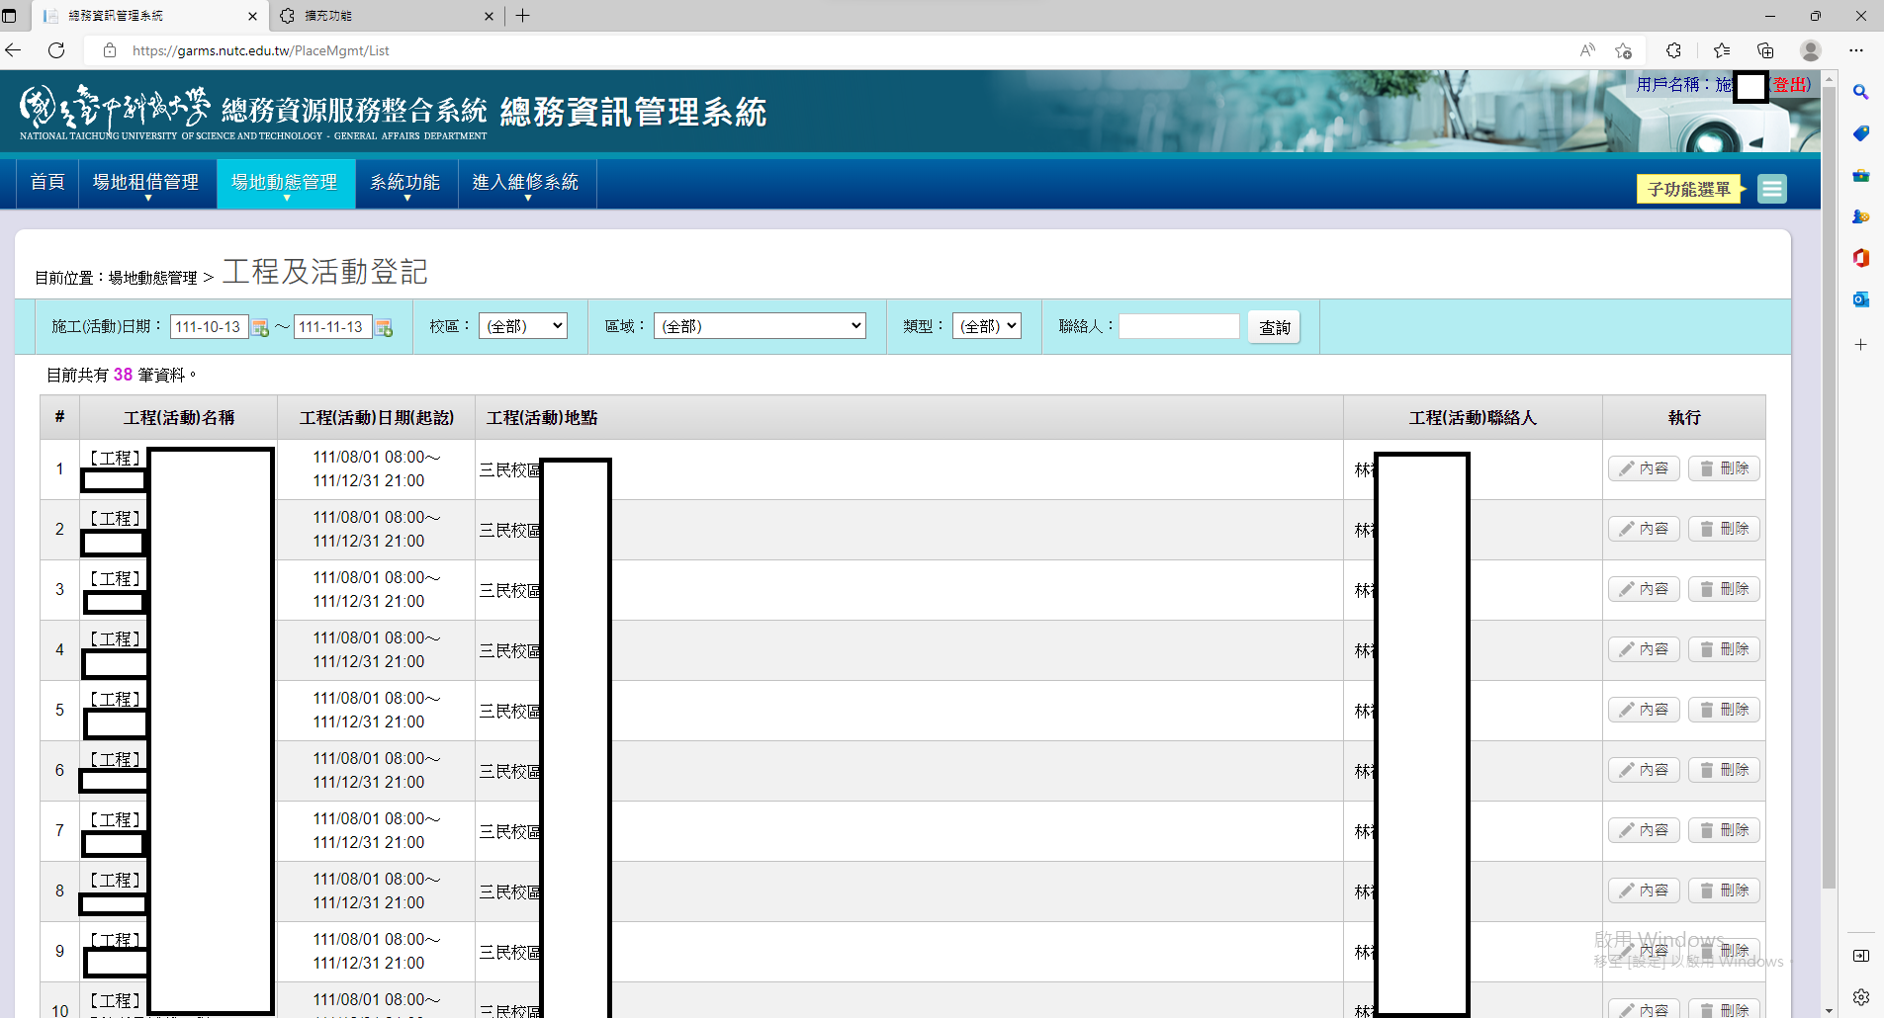Click 刪除 for row 4
The width and height of the screenshot is (1884, 1018).
pos(1724,649)
